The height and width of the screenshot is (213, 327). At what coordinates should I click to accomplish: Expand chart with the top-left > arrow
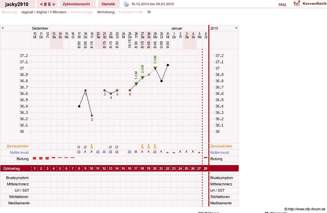coord(3,28)
